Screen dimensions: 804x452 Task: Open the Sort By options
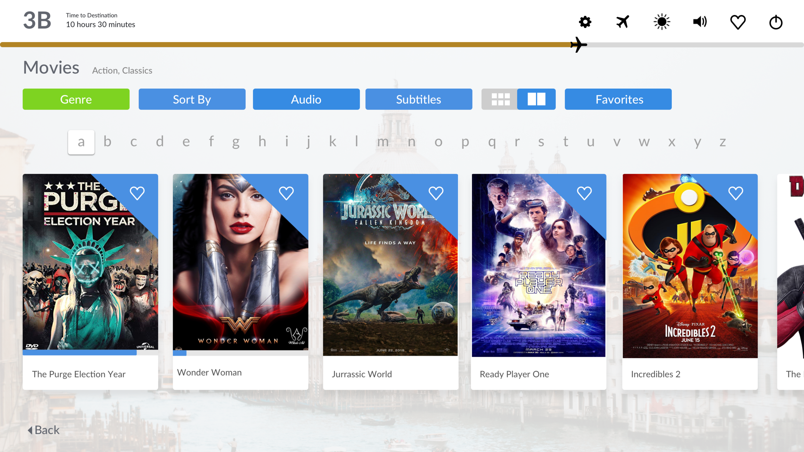point(192,99)
